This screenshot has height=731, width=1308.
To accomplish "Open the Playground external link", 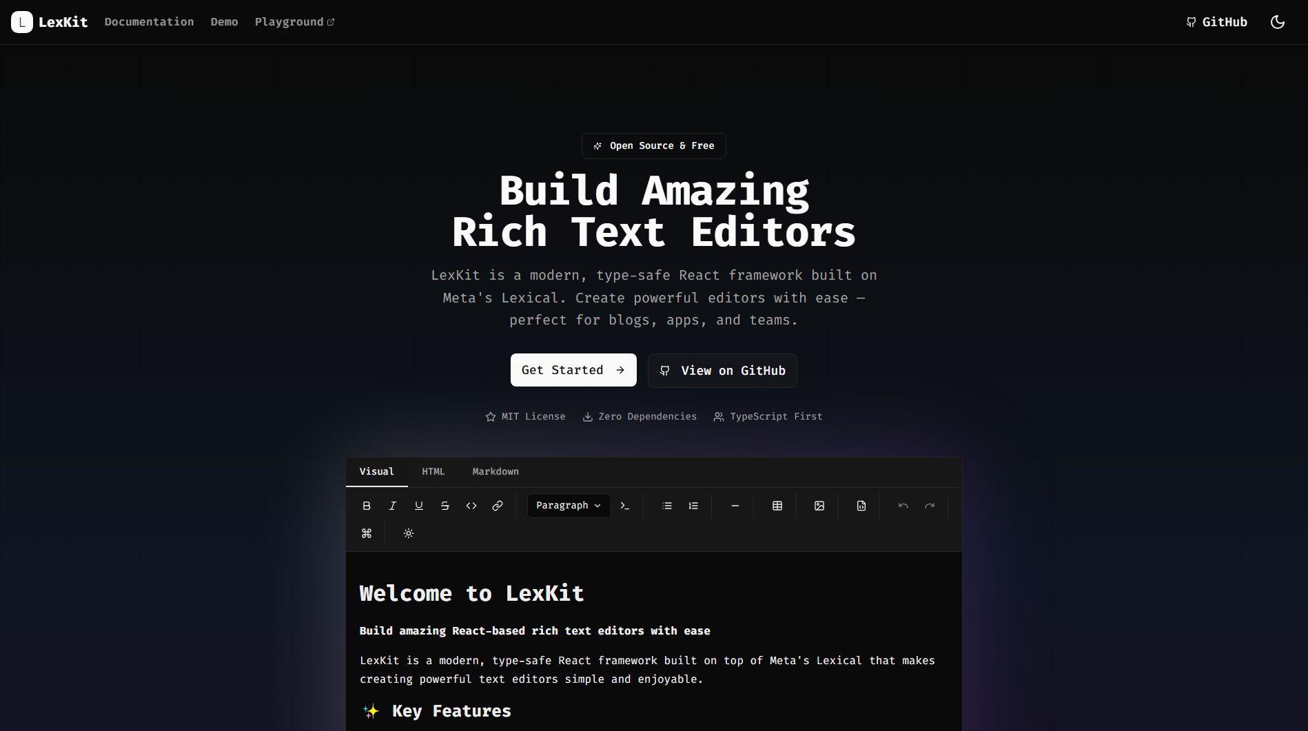I will [x=295, y=22].
